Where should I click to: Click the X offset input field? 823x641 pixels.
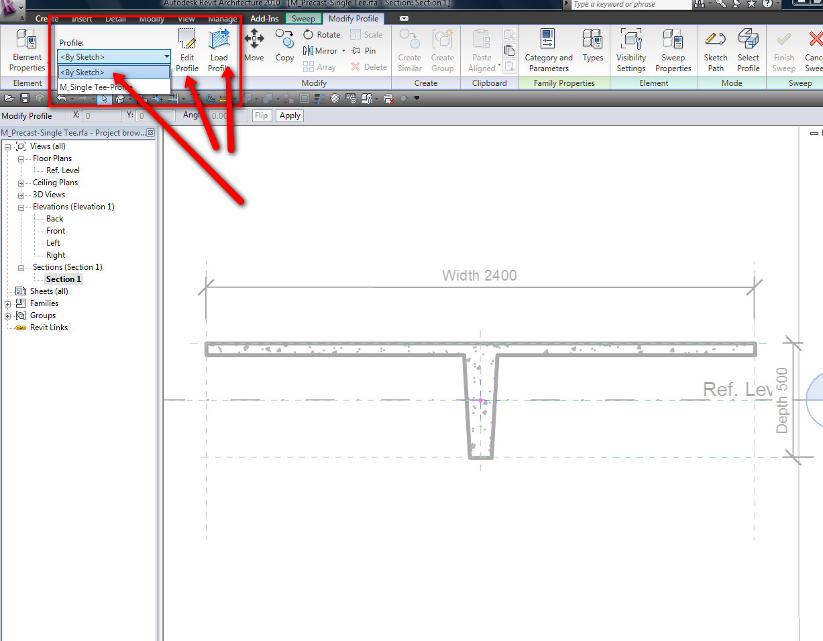pos(103,115)
